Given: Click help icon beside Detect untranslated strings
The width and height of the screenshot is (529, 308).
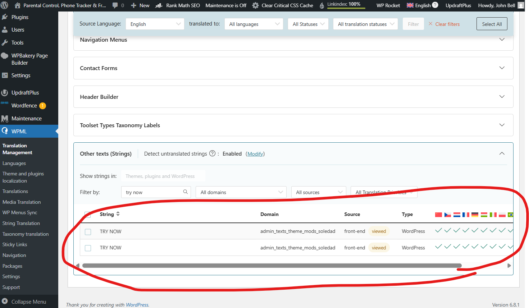Looking at the screenshot, I should [x=212, y=153].
